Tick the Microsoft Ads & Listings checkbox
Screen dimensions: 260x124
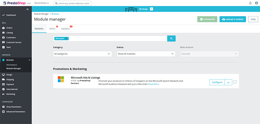click(x=235, y=82)
